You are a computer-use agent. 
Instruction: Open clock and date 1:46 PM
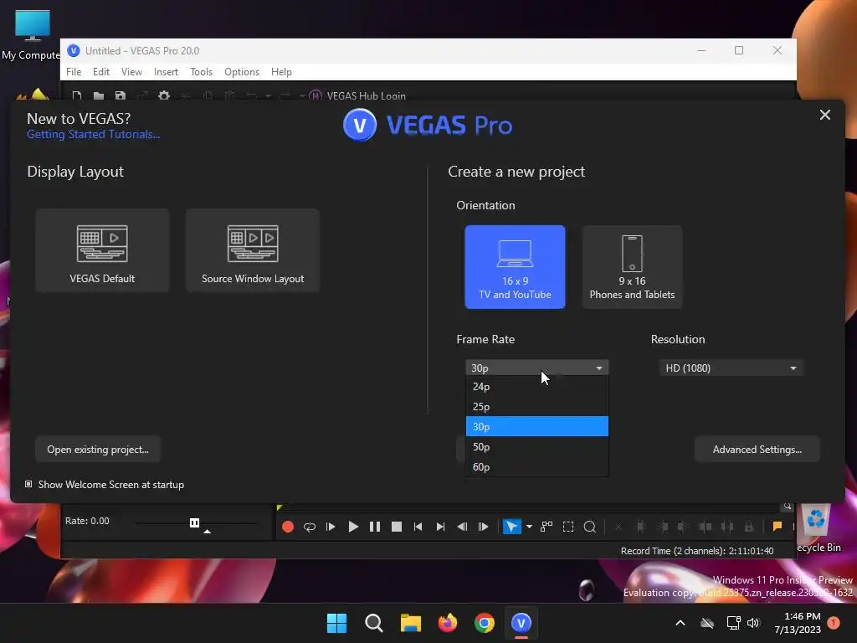pyautogui.click(x=798, y=623)
